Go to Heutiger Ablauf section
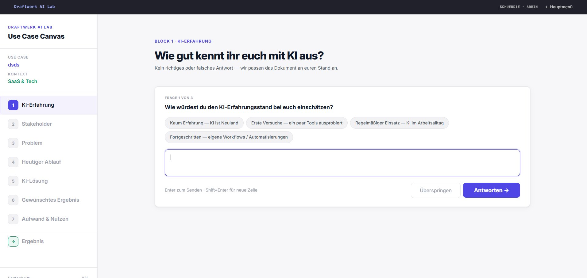The height and width of the screenshot is (278, 587). click(x=41, y=162)
